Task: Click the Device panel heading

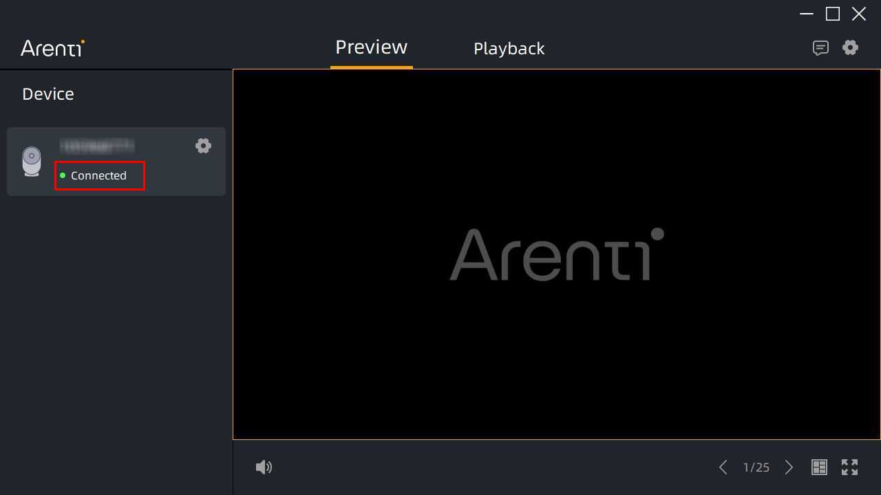Action: point(48,94)
